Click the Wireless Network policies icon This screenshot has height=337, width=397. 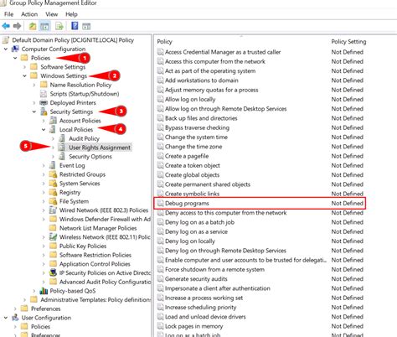(53, 237)
